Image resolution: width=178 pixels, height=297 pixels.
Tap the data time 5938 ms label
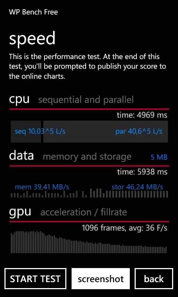coord(142,172)
